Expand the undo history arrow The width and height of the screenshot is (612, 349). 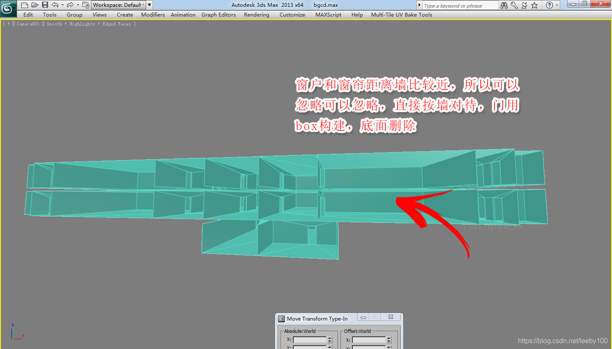(62, 5)
